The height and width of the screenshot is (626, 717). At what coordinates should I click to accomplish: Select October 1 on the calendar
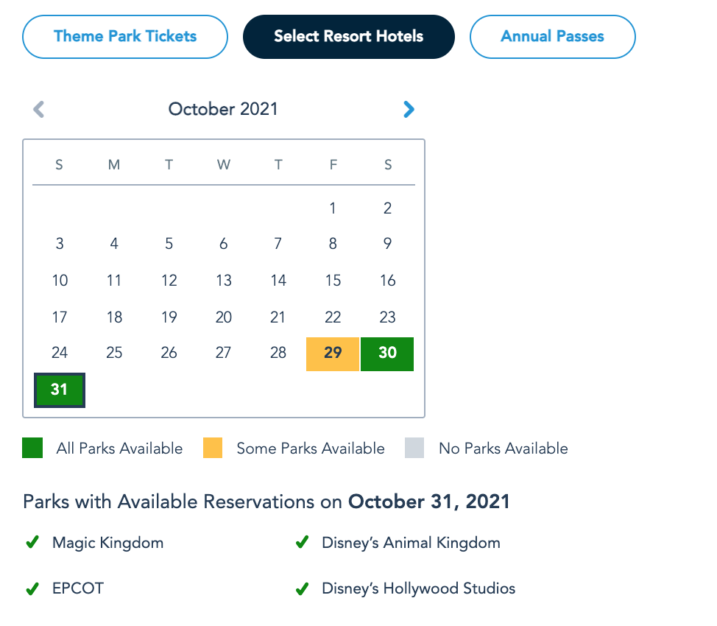[x=333, y=208]
